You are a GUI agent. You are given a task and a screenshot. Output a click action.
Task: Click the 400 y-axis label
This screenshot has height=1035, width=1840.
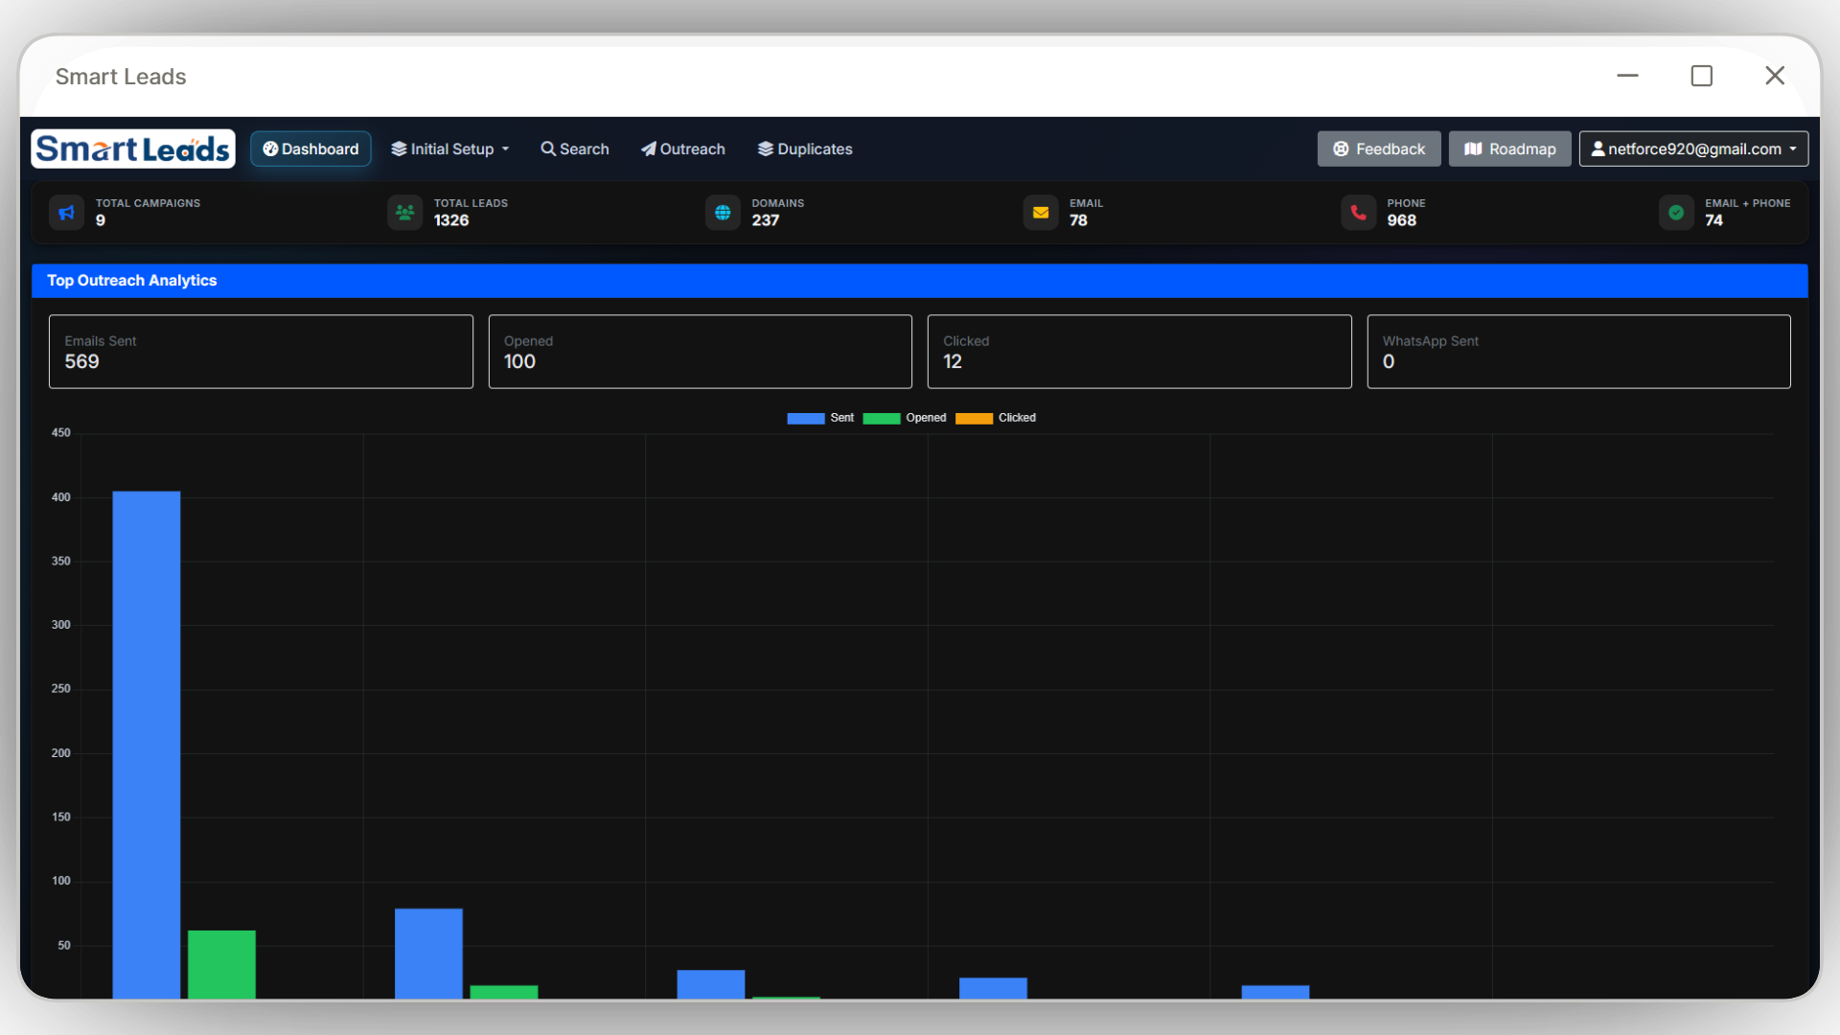pos(61,497)
